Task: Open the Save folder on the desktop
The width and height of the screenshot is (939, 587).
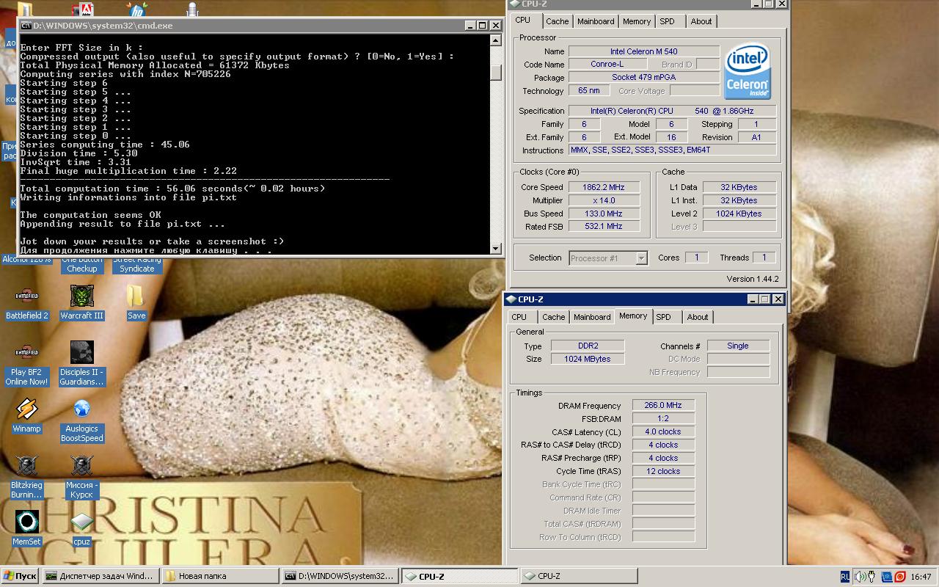Action: click(x=136, y=303)
